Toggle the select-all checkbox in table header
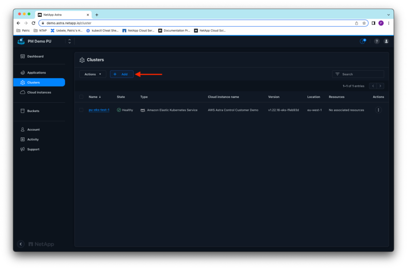The height and width of the screenshot is (269, 407). [x=81, y=97]
